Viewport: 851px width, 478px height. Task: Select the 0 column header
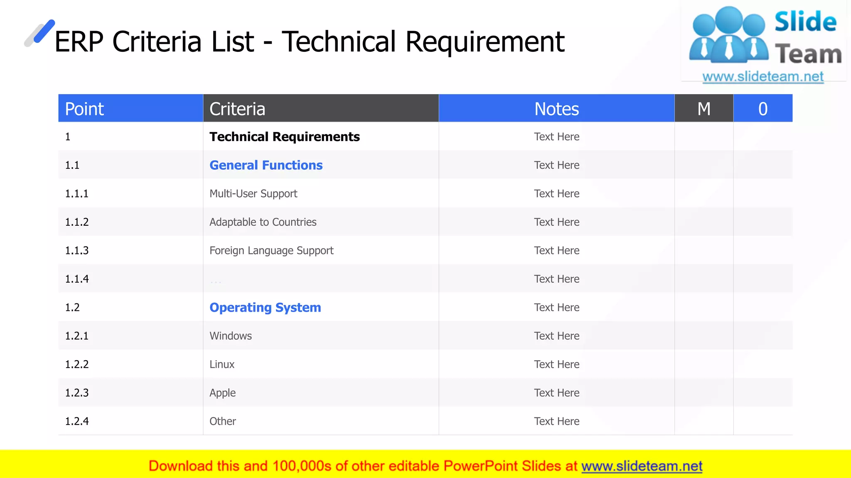pos(763,108)
